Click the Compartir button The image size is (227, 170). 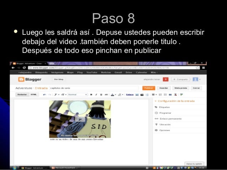(180, 79)
